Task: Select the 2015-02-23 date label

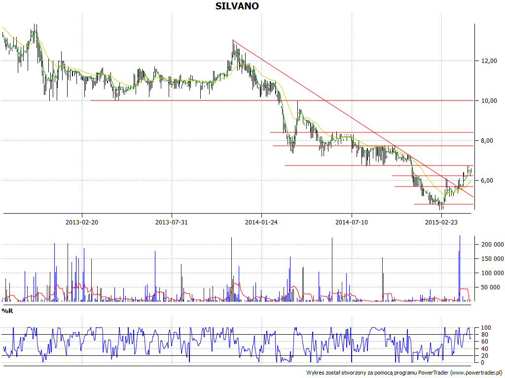Action: [441, 222]
